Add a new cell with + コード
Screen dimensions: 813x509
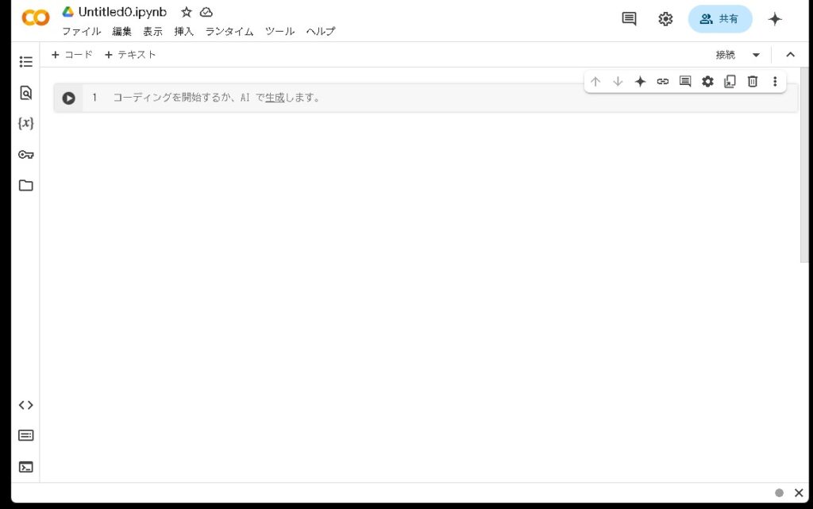point(72,55)
